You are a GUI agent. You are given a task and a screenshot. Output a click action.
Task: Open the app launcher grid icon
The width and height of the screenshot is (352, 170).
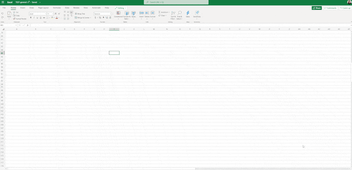point(2,2)
